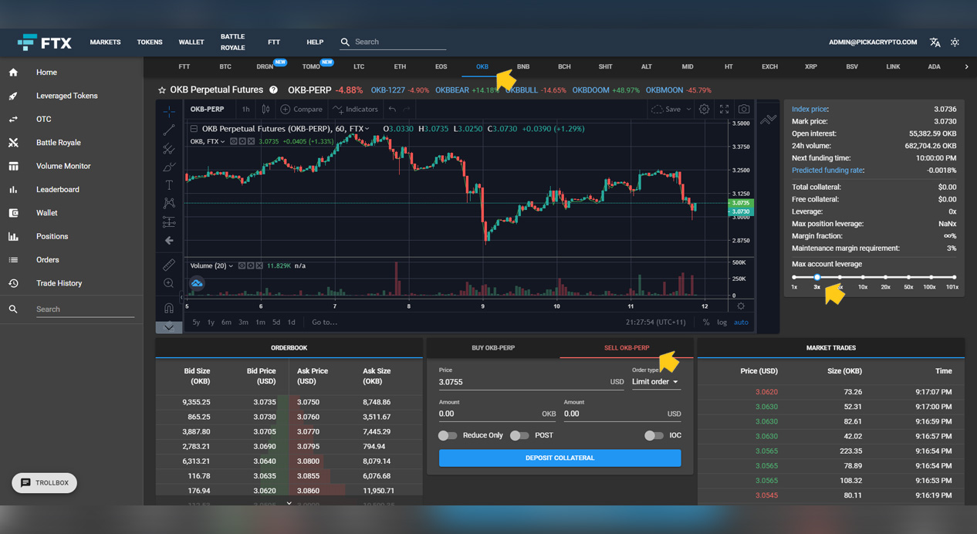Click the FTX logo

point(44,42)
